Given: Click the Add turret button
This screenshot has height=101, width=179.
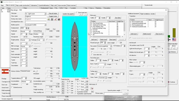Looking at the screenshot, I should click(x=94, y=40).
